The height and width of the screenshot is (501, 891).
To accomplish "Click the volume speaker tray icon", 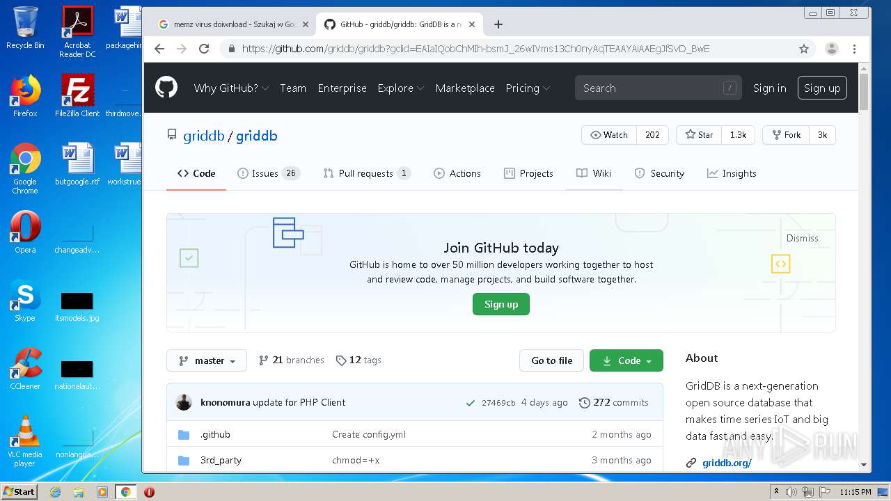I will point(791,492).
